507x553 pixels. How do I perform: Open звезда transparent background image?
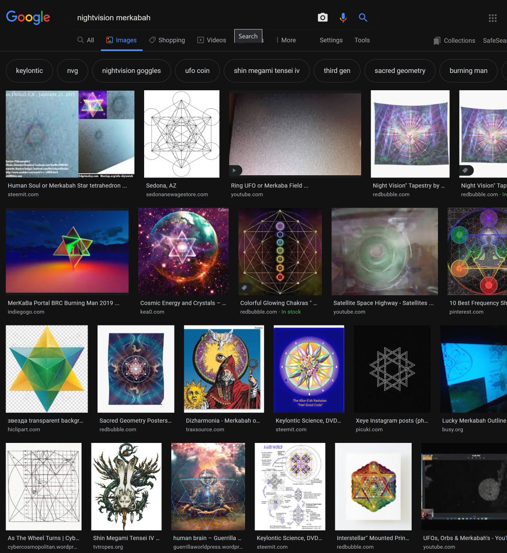tap(47, 369)
